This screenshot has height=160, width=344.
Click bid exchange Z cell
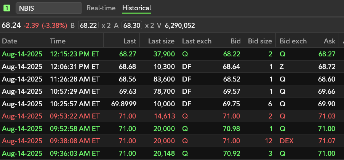(282, 67)
